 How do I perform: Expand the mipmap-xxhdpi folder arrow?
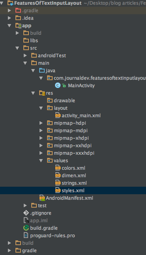tap(41, 146)
